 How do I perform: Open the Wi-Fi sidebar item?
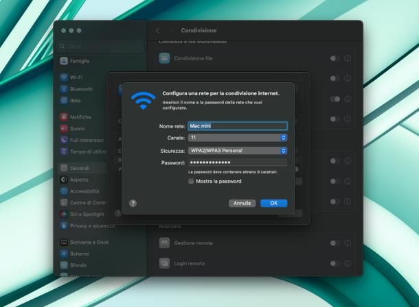tap(71, 77)
